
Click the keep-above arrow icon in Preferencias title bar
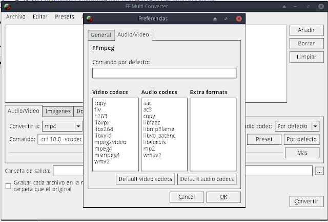pos(215,19)
